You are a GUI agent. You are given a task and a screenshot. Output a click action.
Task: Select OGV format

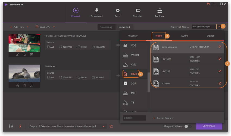tap(134, 65)
